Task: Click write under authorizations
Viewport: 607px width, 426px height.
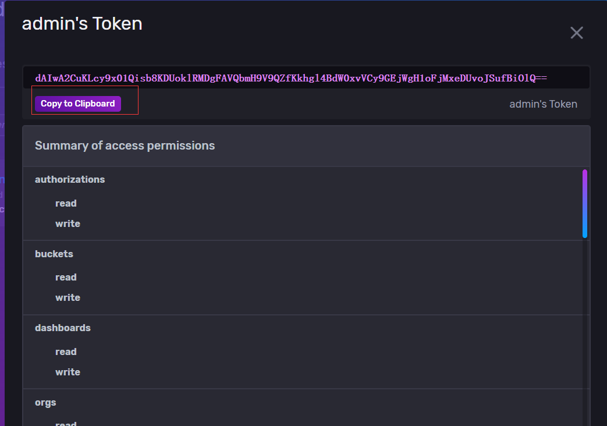Action: 68,223
